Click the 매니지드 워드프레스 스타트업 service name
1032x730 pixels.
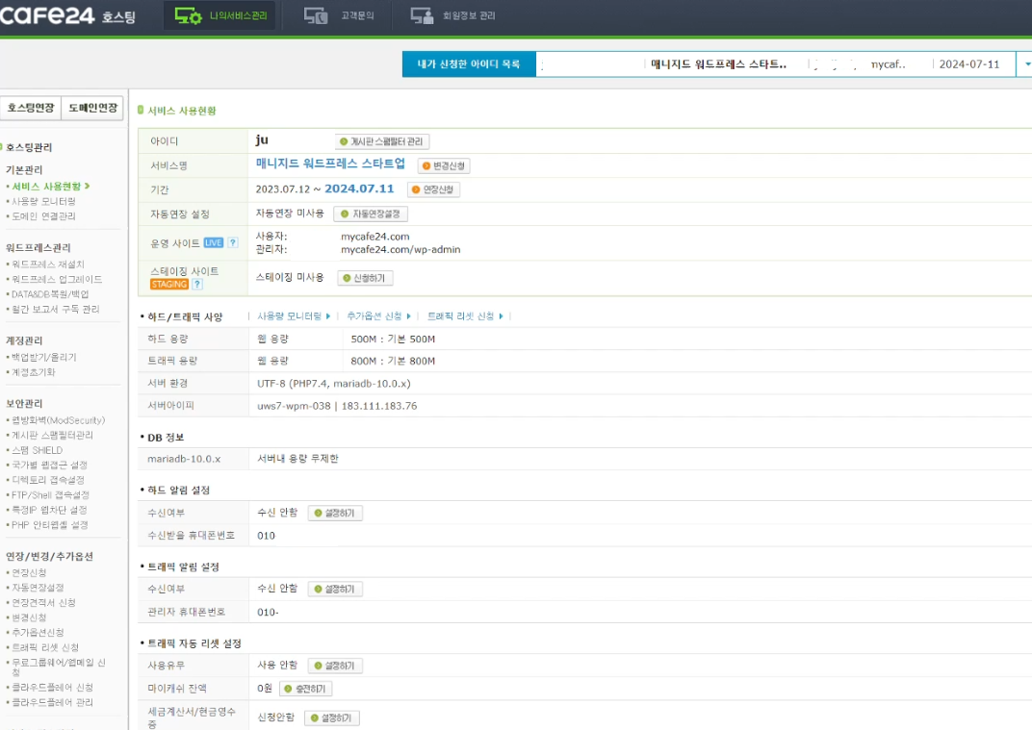tap(330, 164)
